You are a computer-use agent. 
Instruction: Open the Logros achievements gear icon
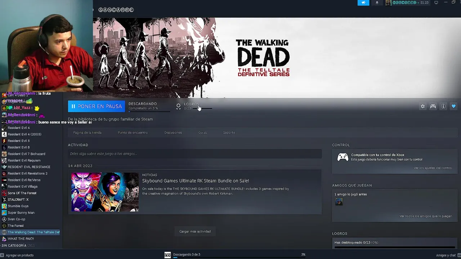tap(178, 106)
